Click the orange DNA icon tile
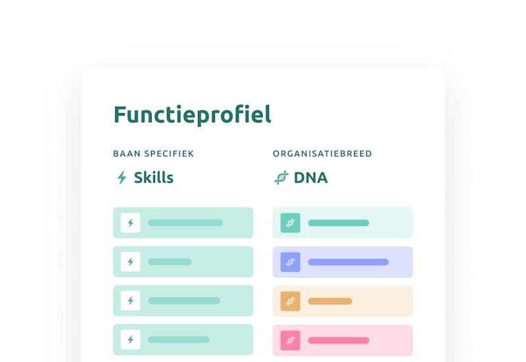526x362 pixels. 290,301
